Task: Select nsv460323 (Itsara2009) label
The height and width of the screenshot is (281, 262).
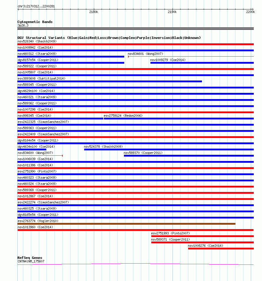Action: click(37, 178)
